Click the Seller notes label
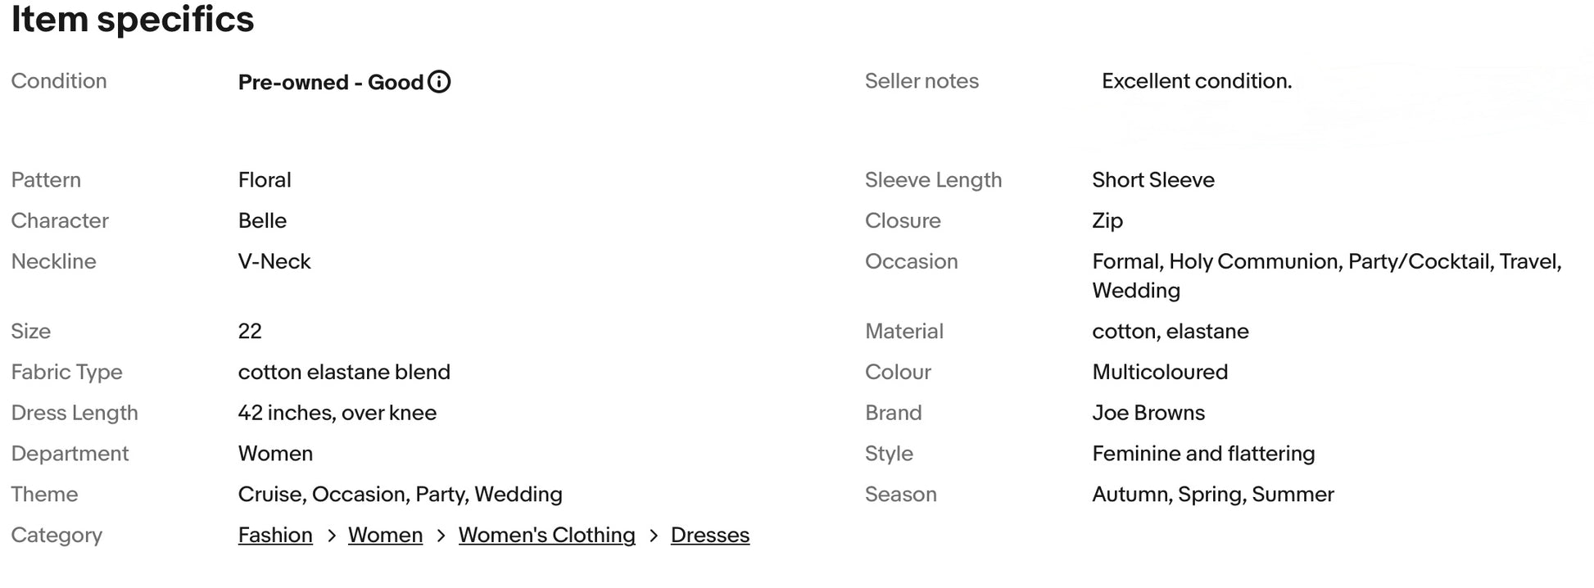The image size is (1594, 588). [x=922, y=81]
